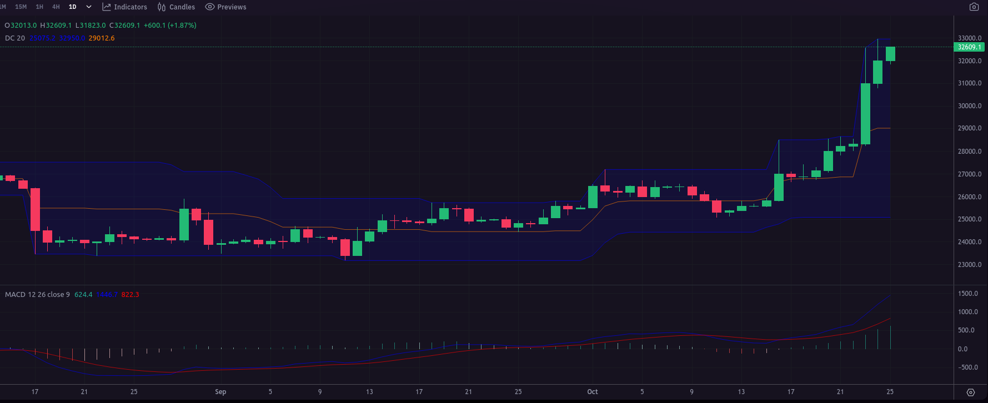Click the low price L31823.0 readout
The height and width of the screenshot is (403, 988).
pos(91,26)
